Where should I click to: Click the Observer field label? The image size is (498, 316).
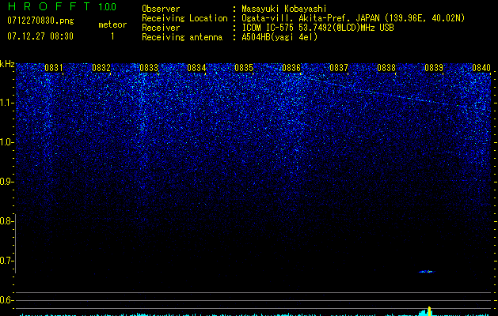pos(161,9)
